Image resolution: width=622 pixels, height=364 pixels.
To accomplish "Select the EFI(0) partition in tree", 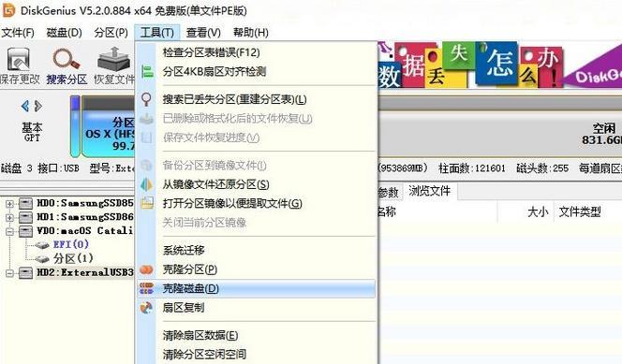I will [x=70, y=244].
